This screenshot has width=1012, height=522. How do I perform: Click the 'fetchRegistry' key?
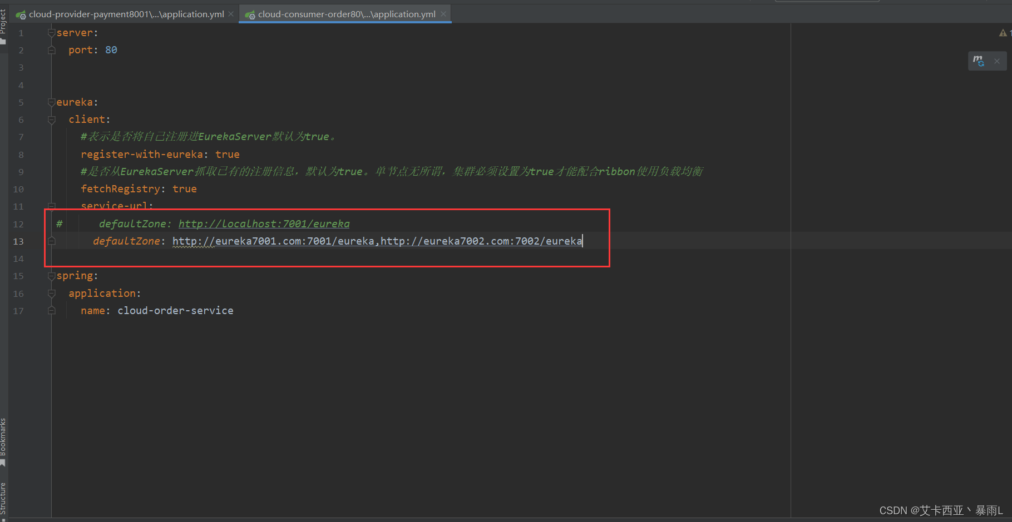pos(120,189)
